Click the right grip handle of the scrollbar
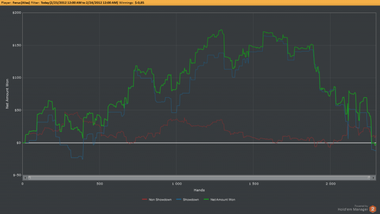This screenshot has width=380, height=214. pyautogui.click(x=369, y=178)
